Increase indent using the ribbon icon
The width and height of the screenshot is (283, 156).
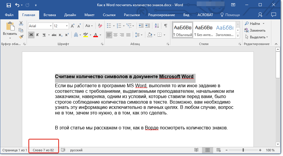pos(147,26)
